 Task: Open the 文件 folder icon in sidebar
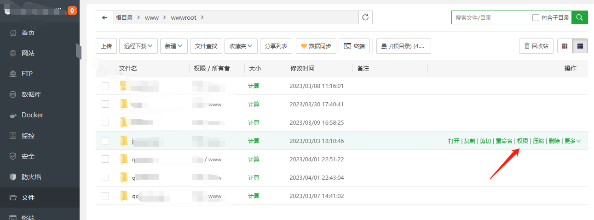click(13, 198)
